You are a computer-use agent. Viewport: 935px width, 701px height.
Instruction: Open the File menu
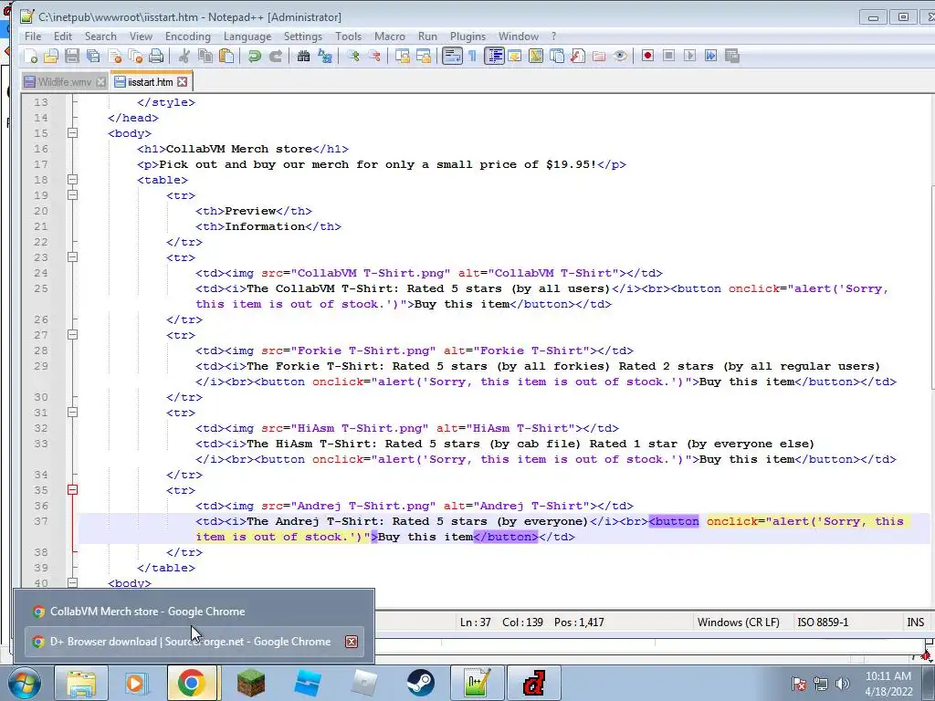coord(33,37)
